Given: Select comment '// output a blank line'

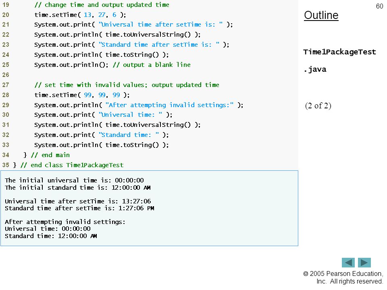Looking at the screenshot, I should pos(152,65).
